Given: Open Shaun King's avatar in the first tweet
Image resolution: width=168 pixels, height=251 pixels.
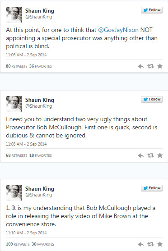Looking at the screenshot, I should tap(14, 15).
